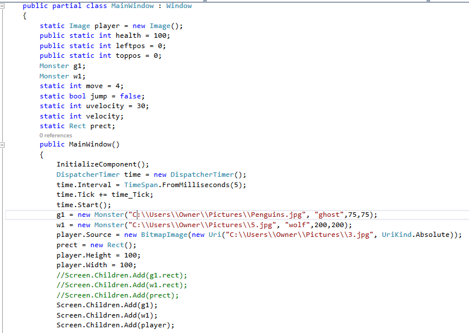This screenshot has width=469, height=333.
Task: Click the 'false' keyword
Action: [130, 96]
